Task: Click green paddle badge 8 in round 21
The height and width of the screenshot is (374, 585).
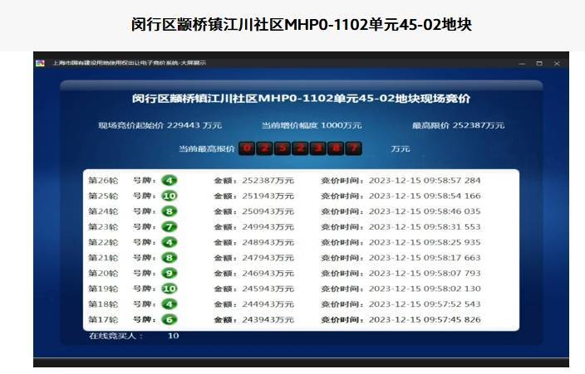Action: 169,258
